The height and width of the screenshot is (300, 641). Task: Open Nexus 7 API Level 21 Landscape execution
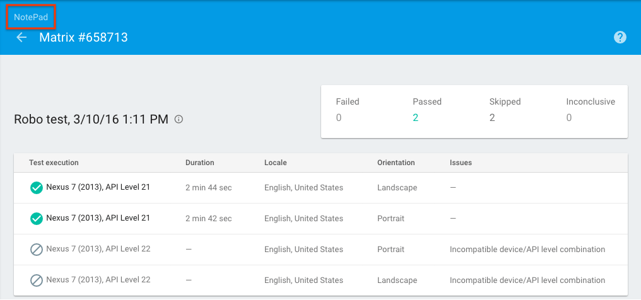click(x=98, y=187)
